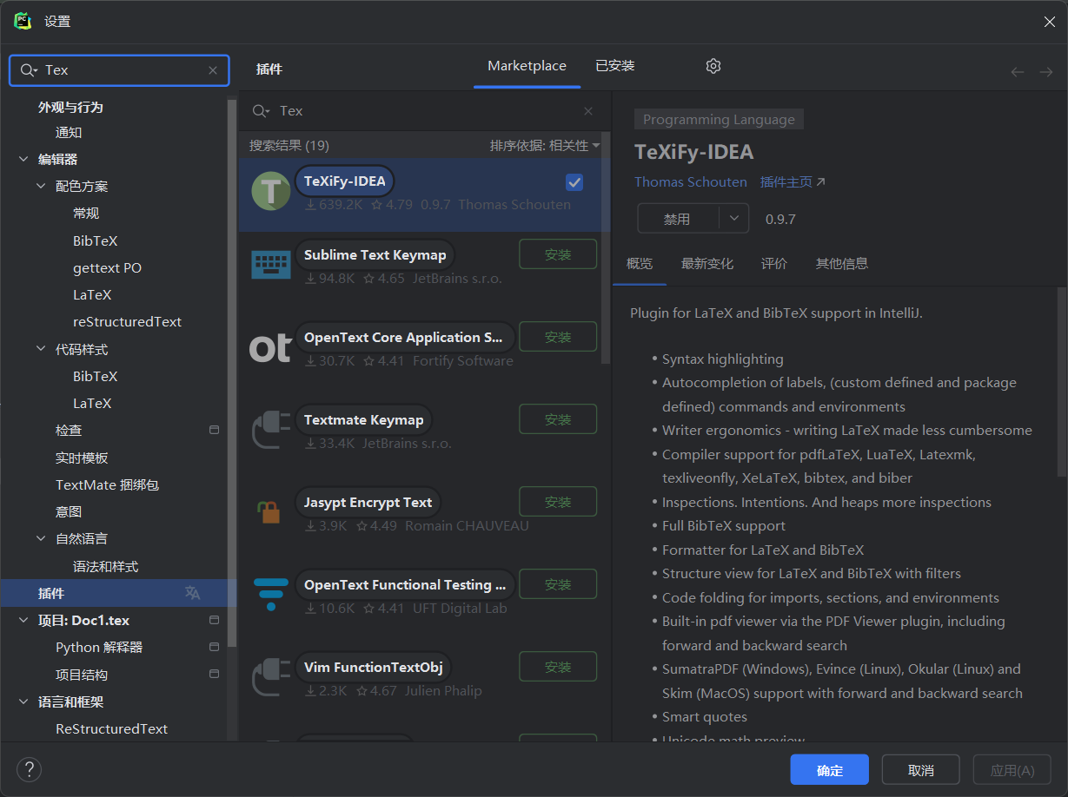The image size is (1068, 797).
Task: Open the 插件主页 homepage link
Action: coord(793,181)
